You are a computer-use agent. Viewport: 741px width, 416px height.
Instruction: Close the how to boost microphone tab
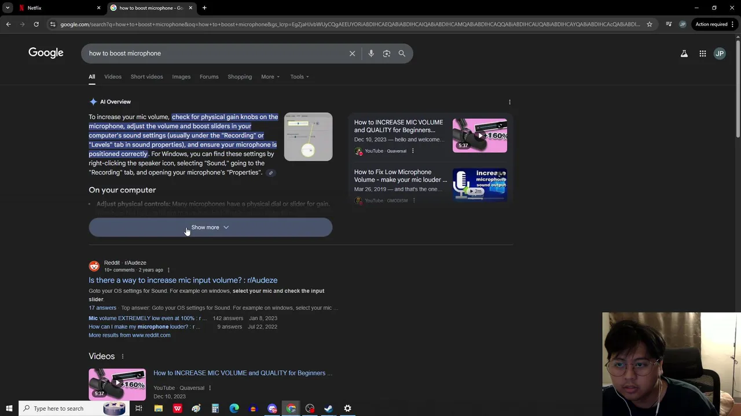tap(190, 8)
